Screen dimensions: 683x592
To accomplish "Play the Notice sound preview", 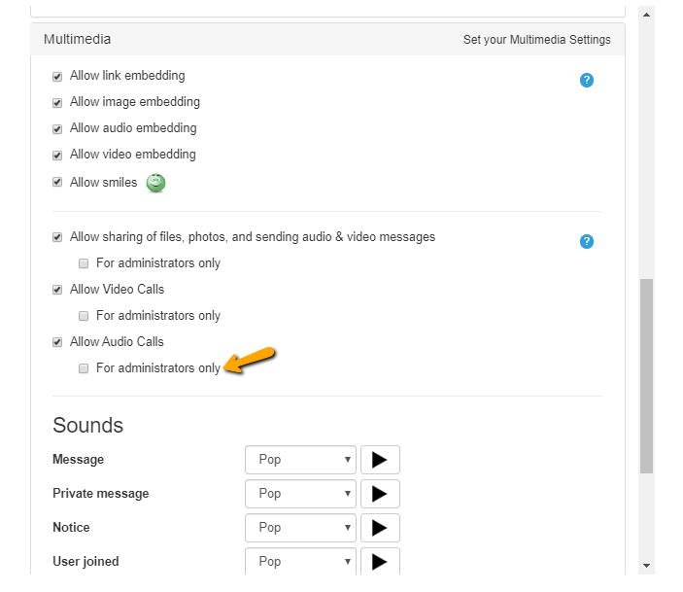I will click(x=380, y=528).
